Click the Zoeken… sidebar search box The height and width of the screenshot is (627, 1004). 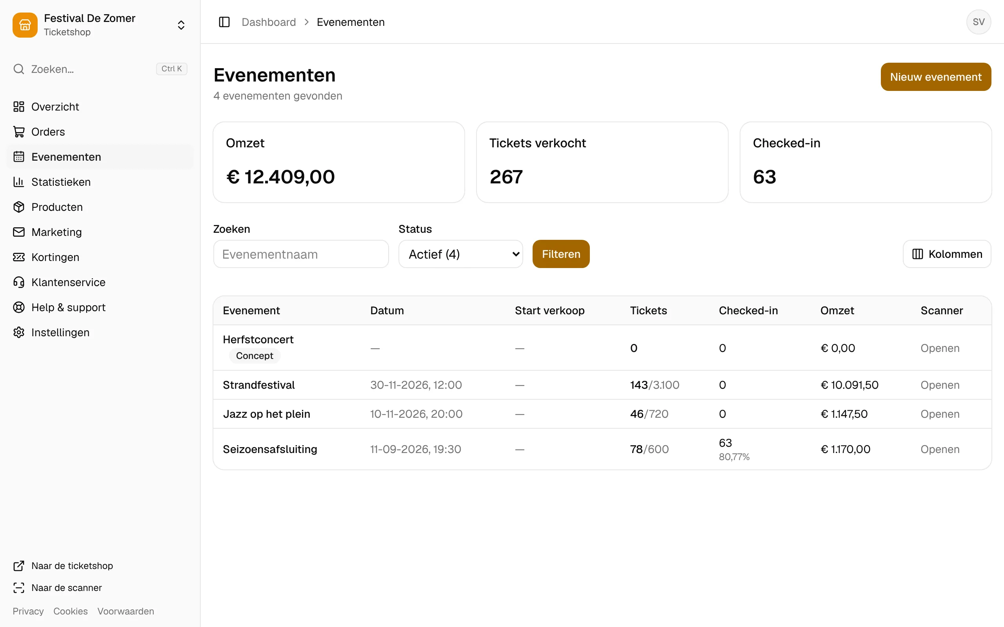[100, 69]
